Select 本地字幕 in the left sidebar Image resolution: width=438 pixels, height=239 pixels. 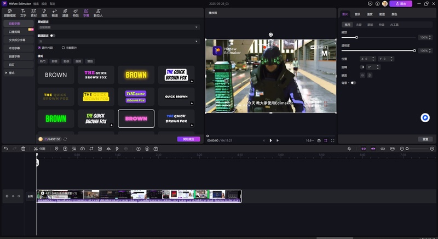click(x=17, y=48)
